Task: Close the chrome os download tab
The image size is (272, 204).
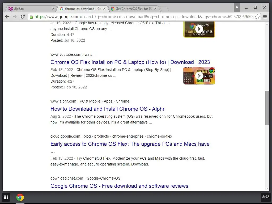Action: (x=104, y=9)
